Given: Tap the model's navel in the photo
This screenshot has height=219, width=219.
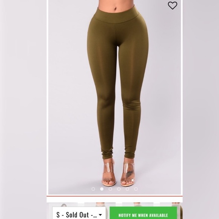Looking at the screenshot, I should 115,9.
